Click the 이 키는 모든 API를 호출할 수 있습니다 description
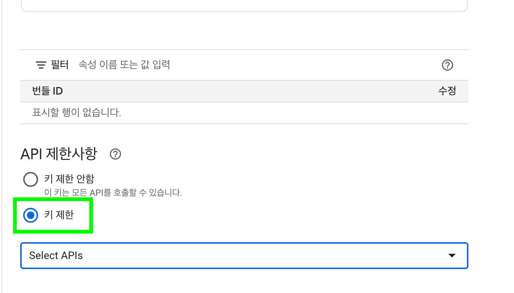This screenshot has width=514, height=293. [x=113, y=193]
